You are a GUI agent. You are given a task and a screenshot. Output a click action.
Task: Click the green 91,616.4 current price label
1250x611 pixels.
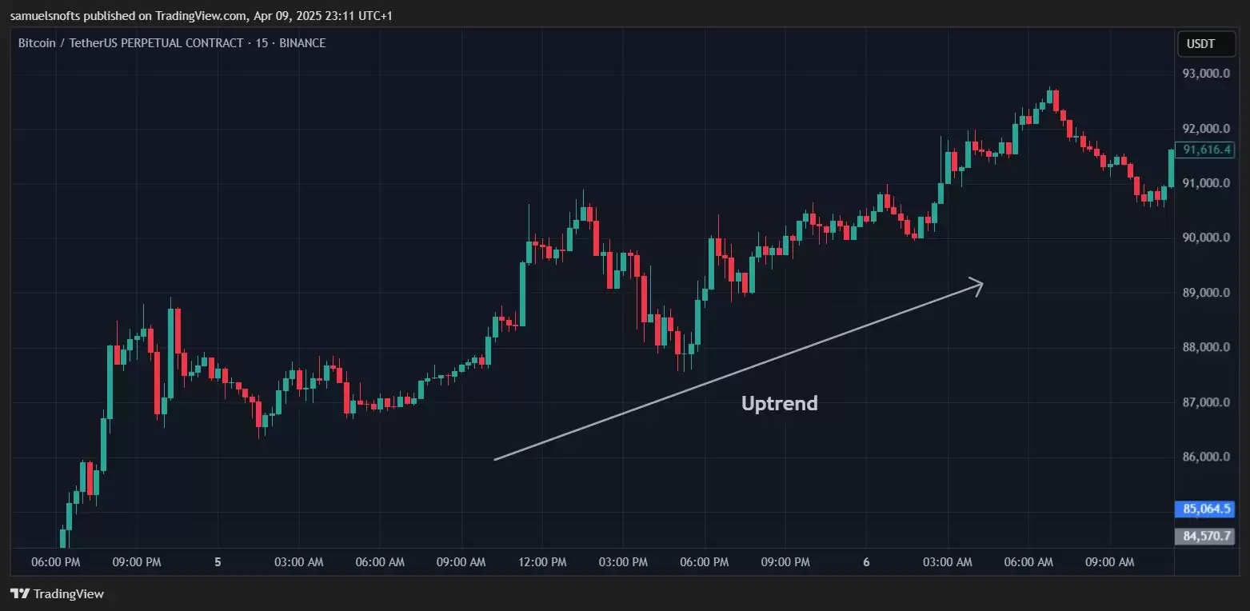pos(1208,150)
